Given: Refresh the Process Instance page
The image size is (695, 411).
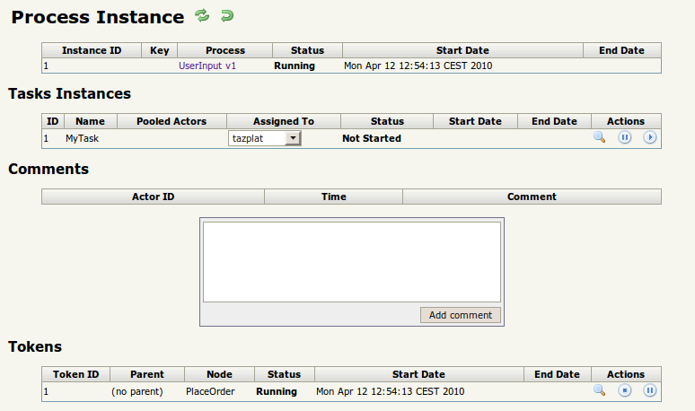Looking at the screenshot, I should 202,15.
